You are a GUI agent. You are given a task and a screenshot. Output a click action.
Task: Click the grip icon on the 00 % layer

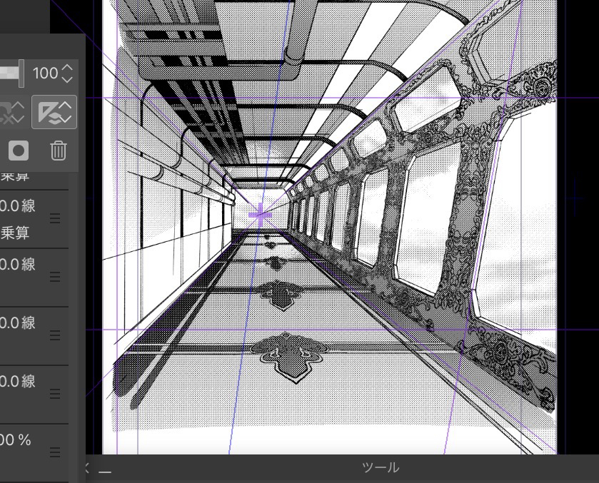pyautogui.click(x=55, y=452)
